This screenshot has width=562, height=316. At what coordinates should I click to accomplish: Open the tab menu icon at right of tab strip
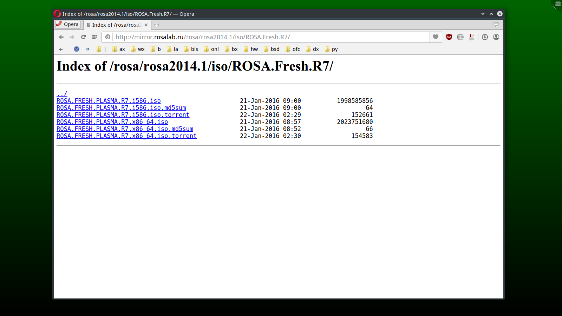click(496, 25)
